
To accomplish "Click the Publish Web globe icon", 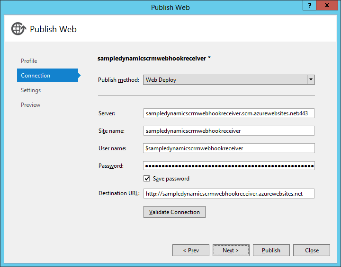I will [x=18, y=29].
